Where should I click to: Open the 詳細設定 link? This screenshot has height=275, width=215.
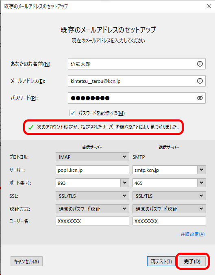[x=193, y=234]
